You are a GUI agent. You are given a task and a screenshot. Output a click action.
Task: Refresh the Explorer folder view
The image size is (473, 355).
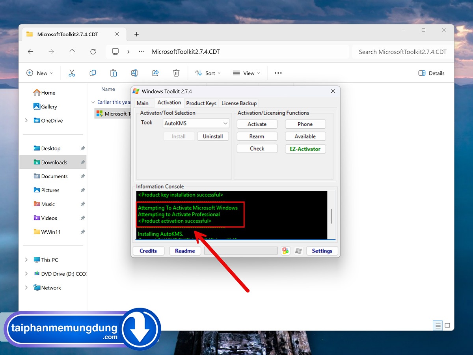click(93, 52)
